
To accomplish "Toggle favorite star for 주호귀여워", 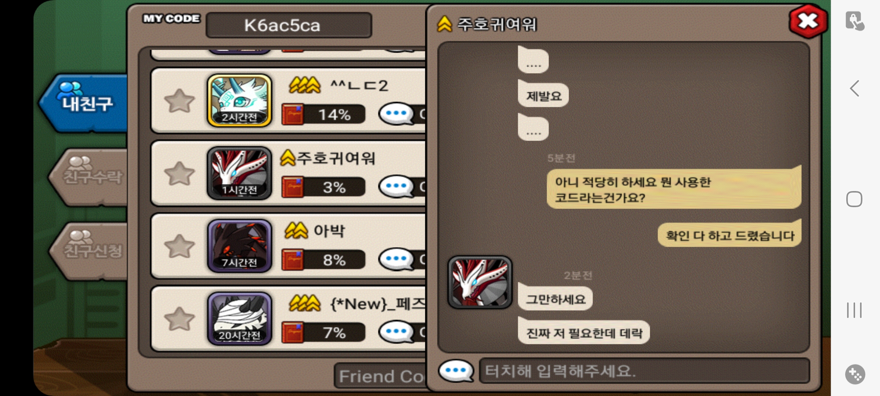I will [179, 173].
